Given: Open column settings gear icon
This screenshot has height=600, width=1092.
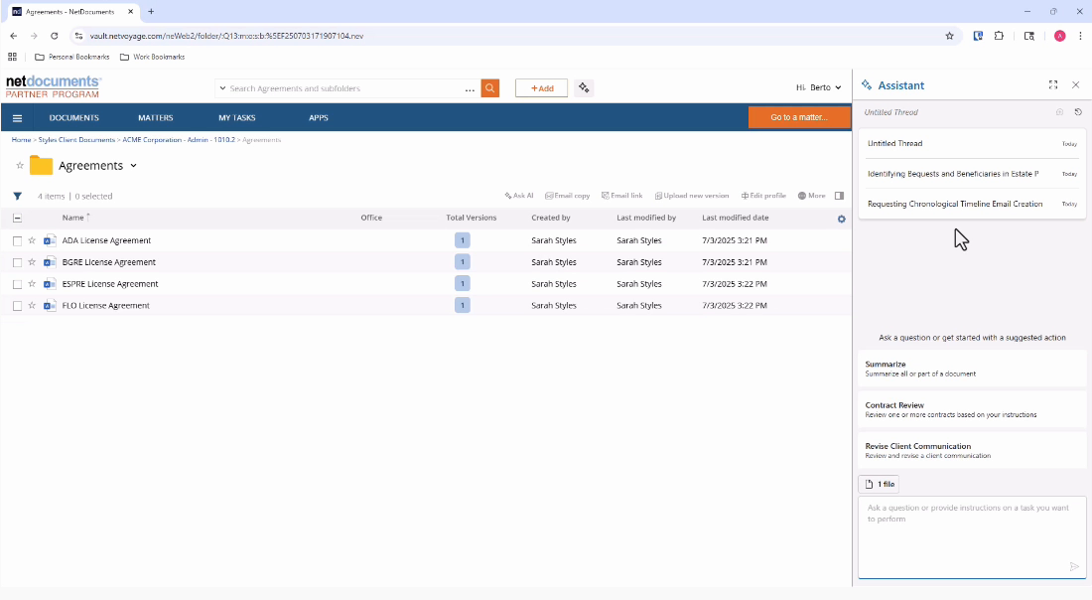Looking at the screenshot, I should pos(841,219).
